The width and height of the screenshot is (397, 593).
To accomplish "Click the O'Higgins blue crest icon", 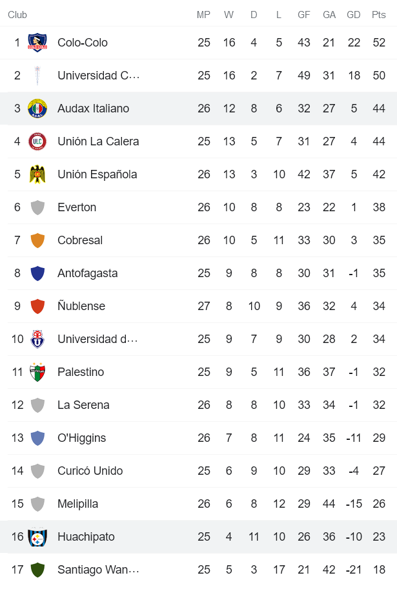I will coord(36,437).
